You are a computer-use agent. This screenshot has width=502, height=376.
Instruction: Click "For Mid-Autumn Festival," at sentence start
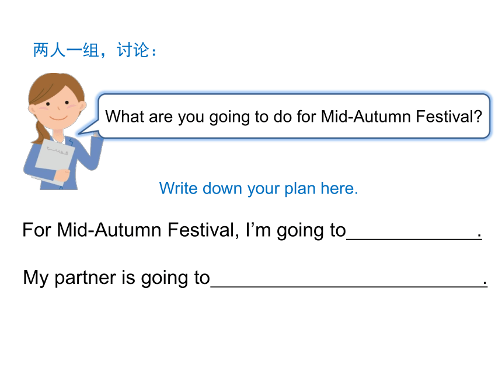(131, 230)
